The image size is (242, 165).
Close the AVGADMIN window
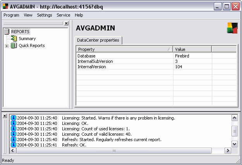[235, 7]
